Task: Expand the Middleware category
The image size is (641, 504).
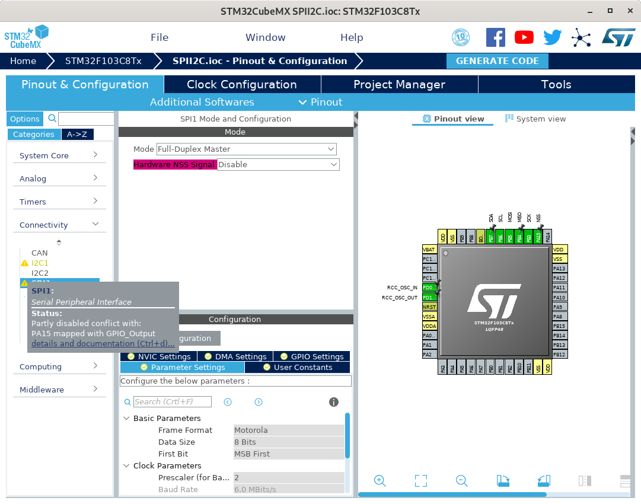Action: 59,390
